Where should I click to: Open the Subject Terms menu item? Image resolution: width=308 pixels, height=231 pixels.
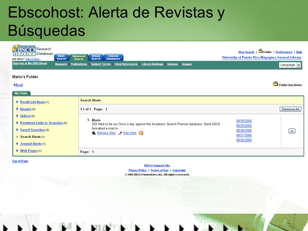click(101, 64)
